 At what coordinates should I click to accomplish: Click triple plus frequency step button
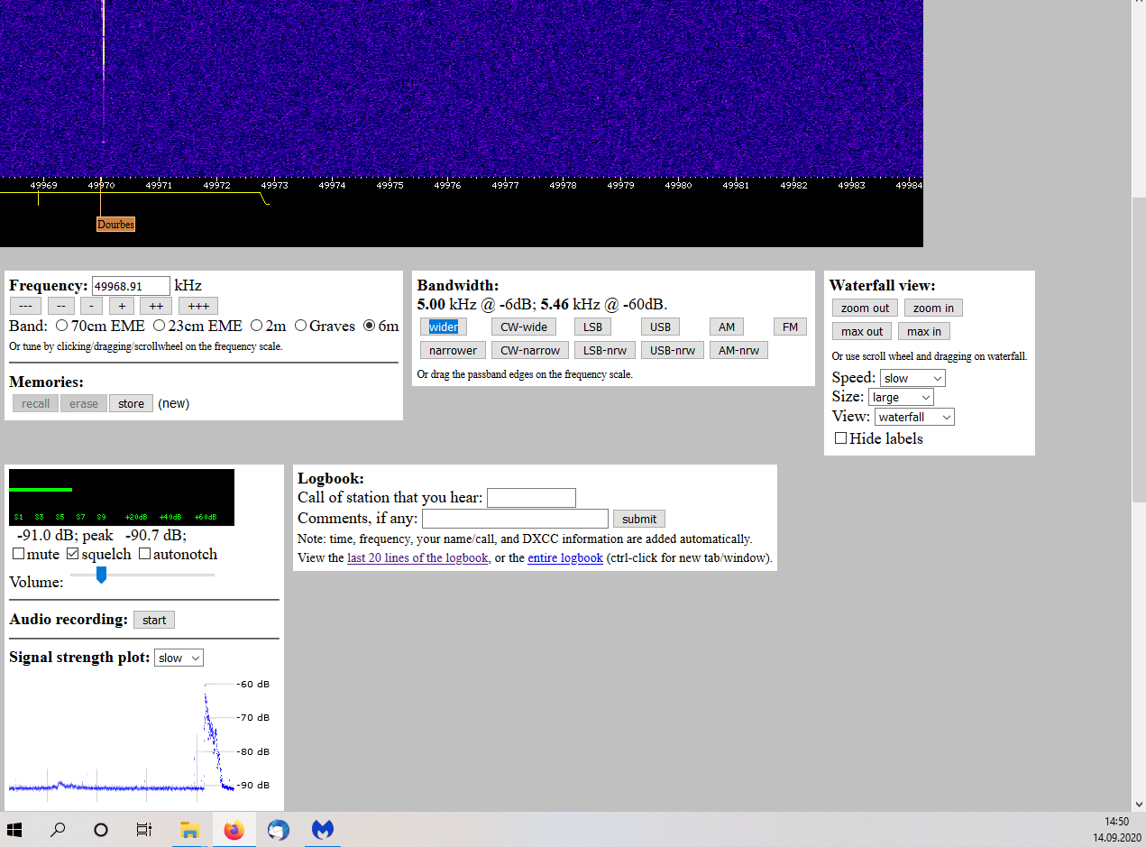(x=198, y=306)
